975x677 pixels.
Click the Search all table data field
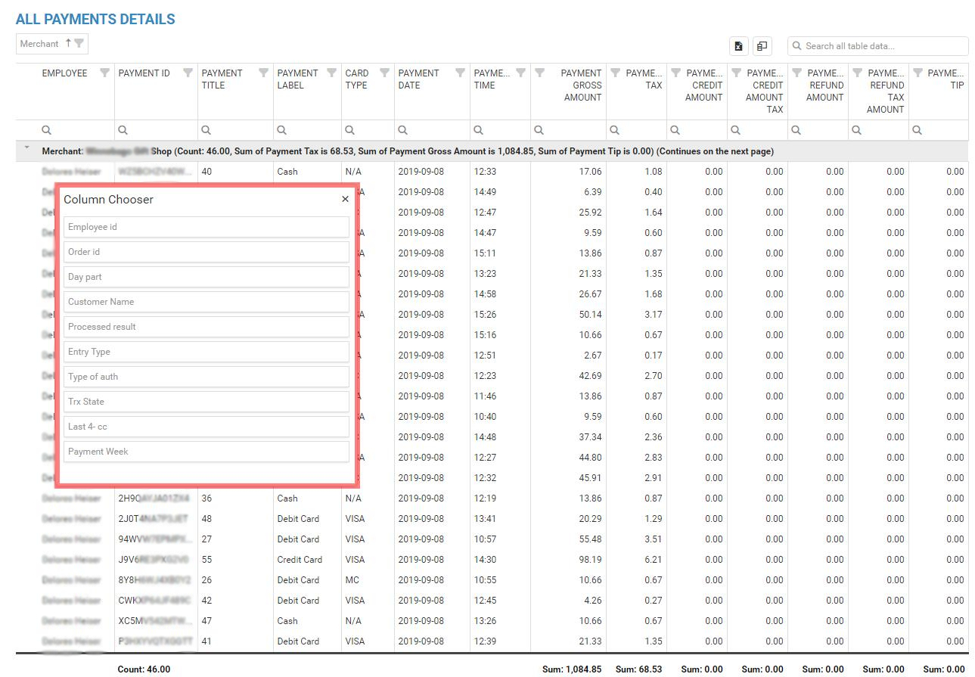(x=877, y=46)
